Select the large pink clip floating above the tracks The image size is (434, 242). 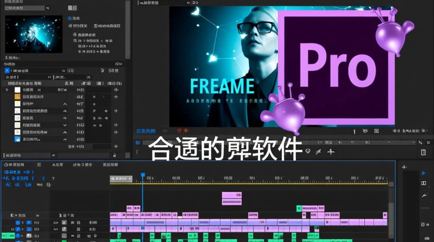[x=232, y=198]
